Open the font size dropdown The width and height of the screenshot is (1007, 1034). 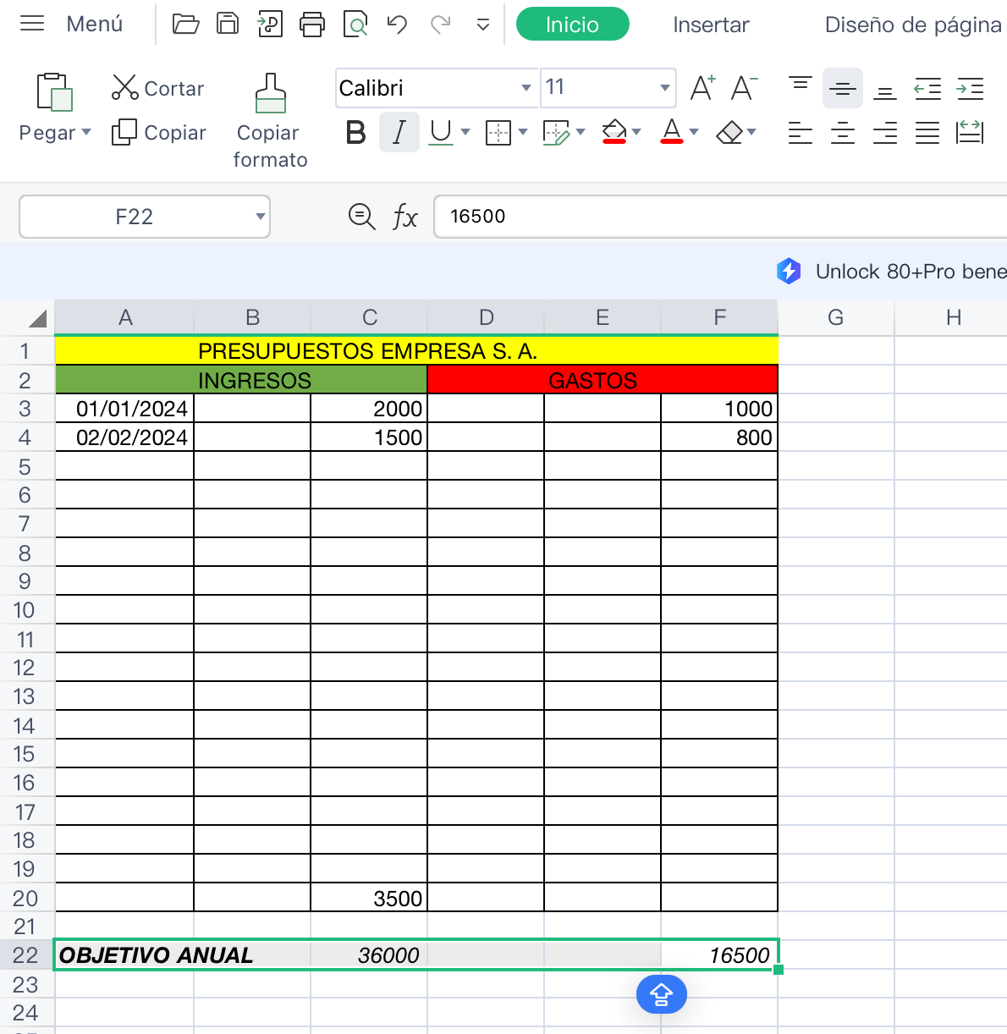[x=664, y=87]
